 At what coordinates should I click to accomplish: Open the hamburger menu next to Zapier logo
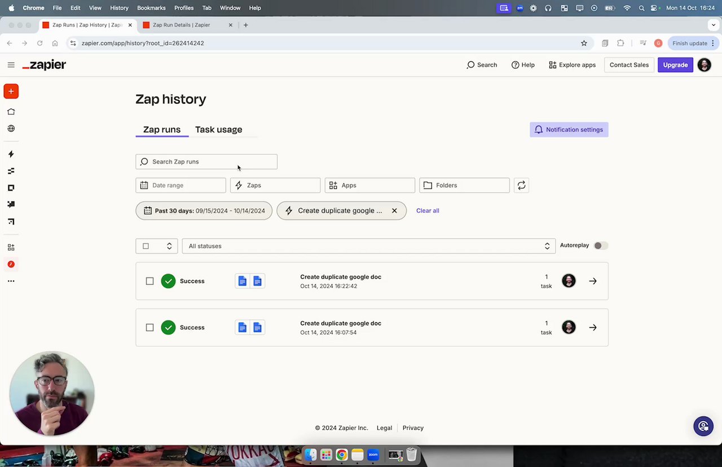[11, 65]
